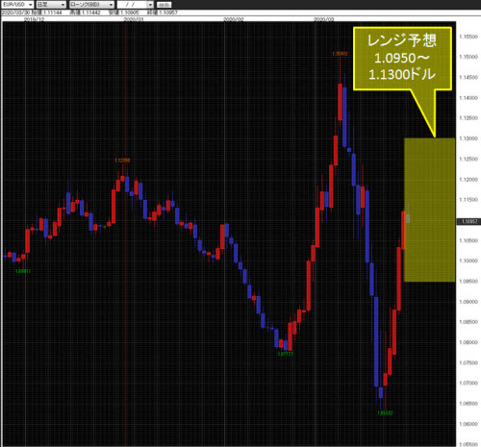Select the yellow forecast range rectangle

click(430, 210)
